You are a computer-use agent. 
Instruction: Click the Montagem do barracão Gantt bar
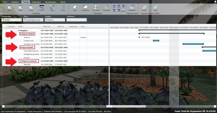pos(193,44)
